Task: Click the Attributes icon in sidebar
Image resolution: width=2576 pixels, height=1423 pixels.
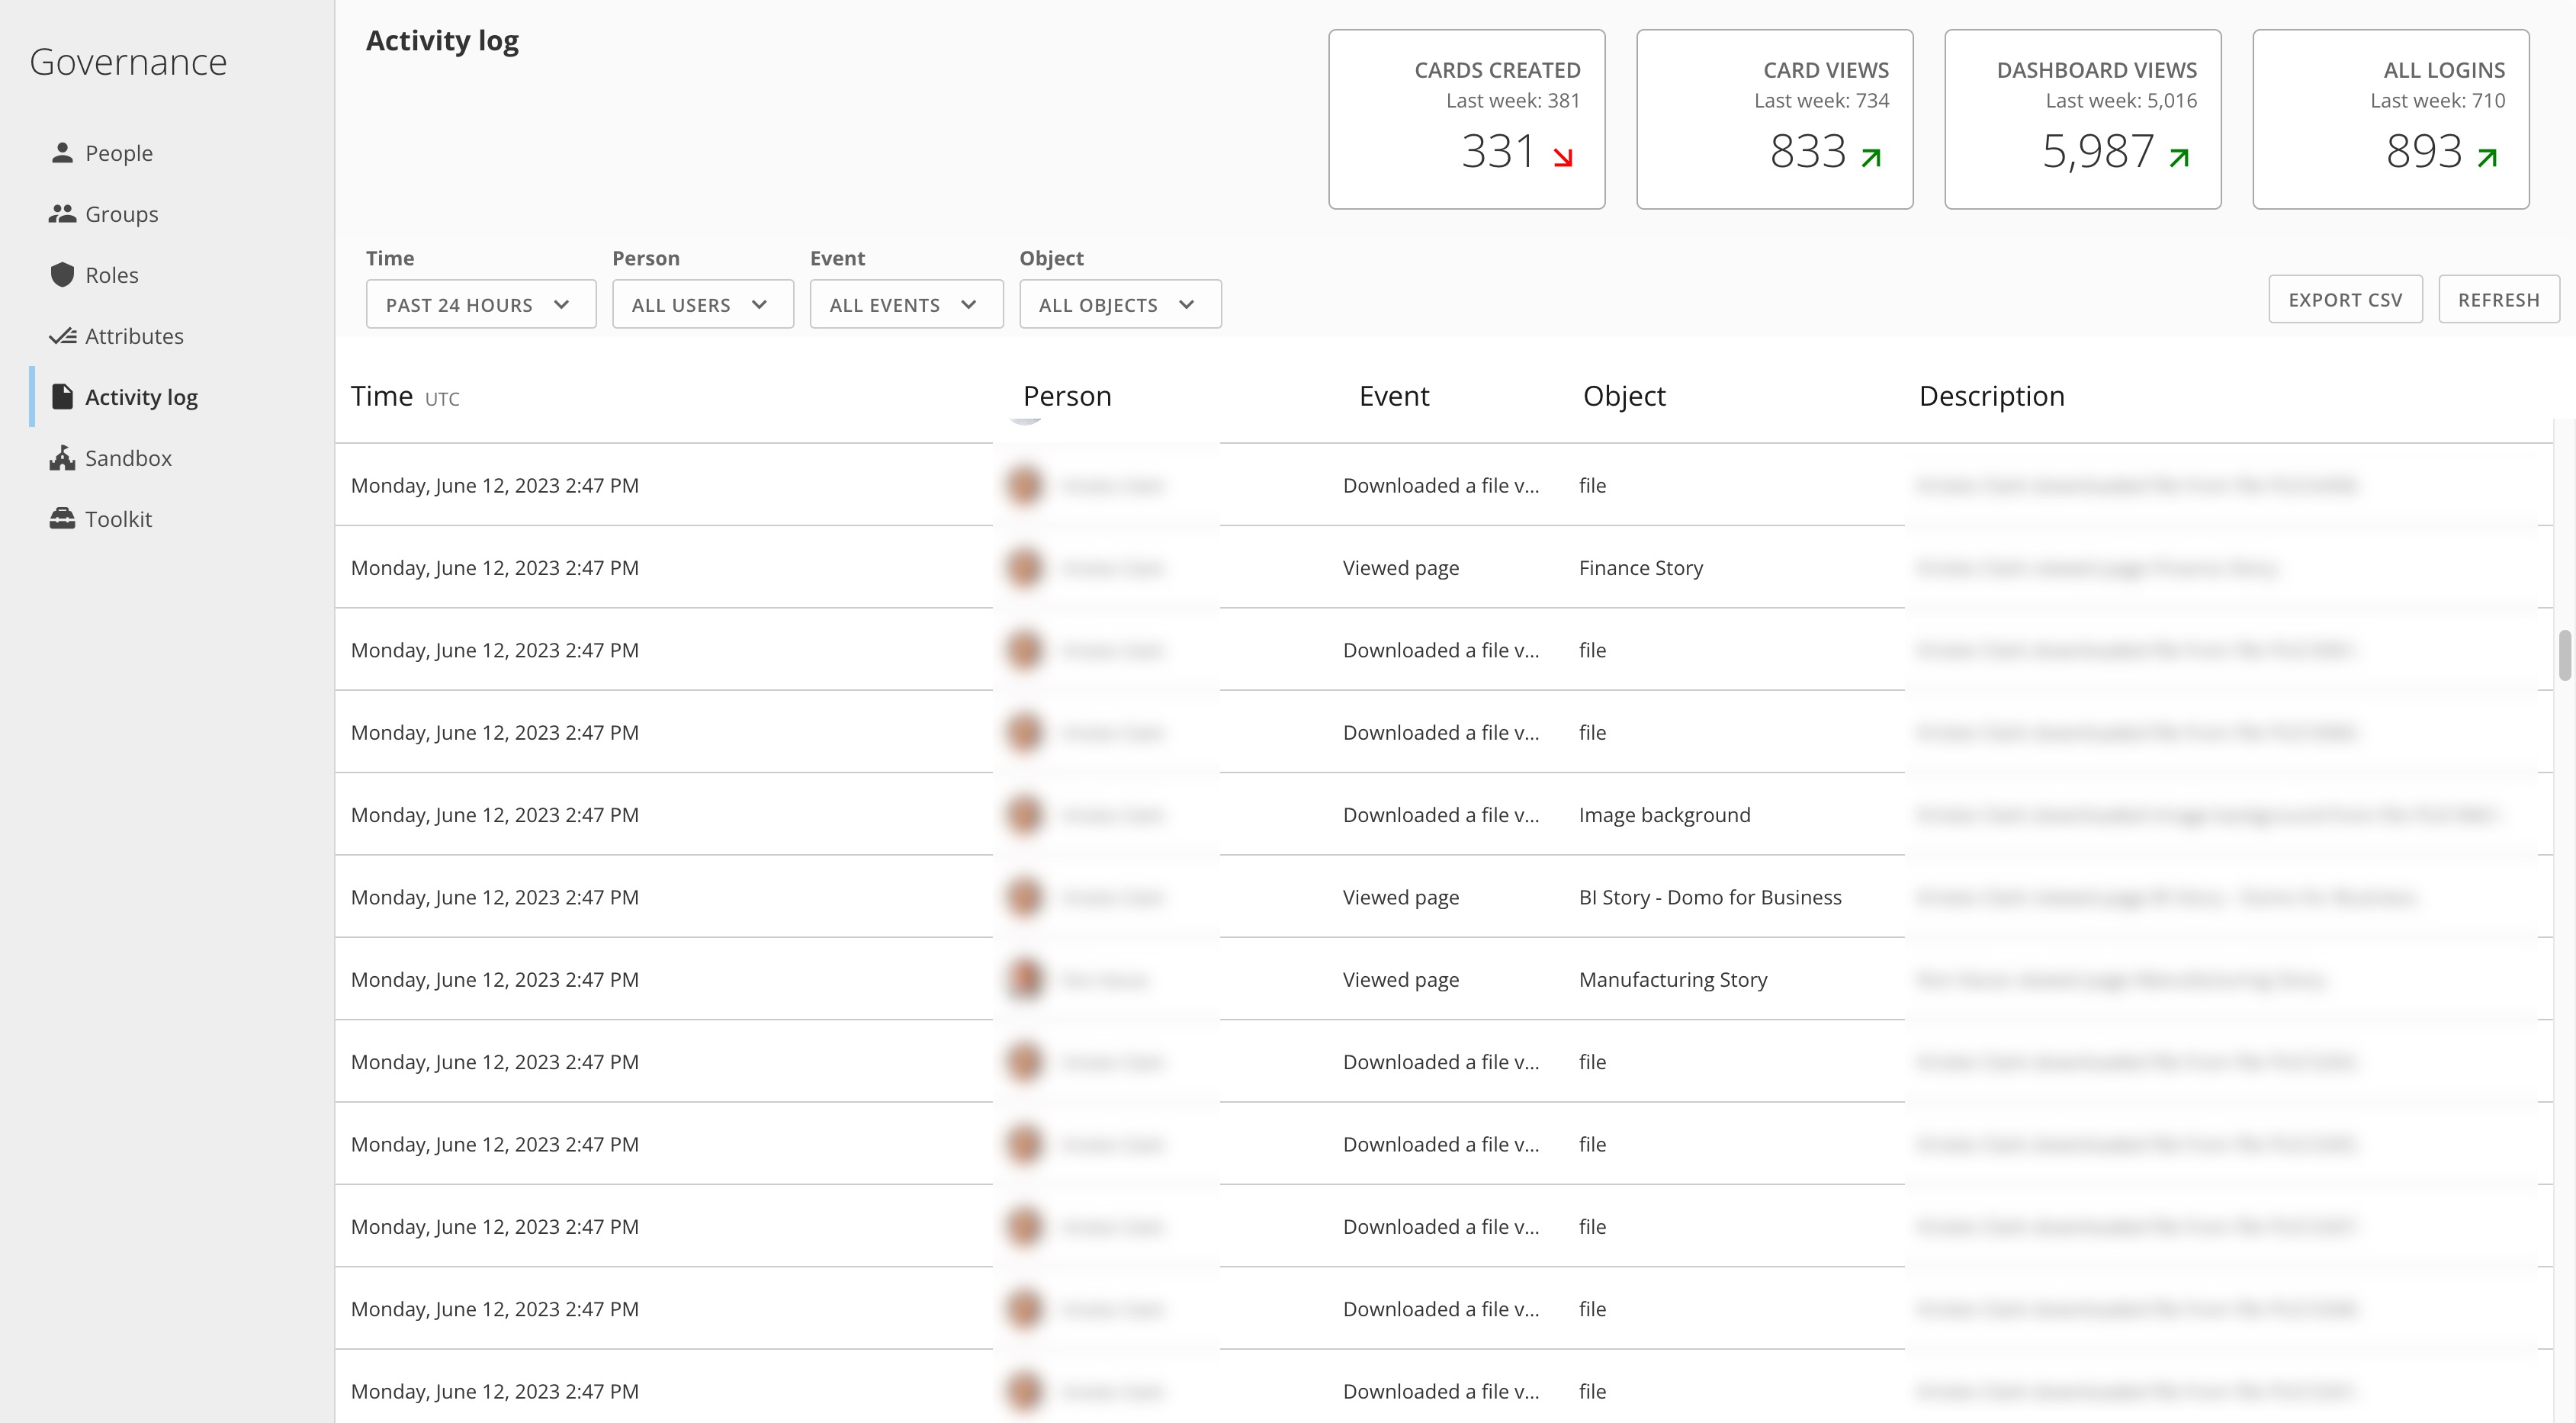Action: tap(61, 335)
